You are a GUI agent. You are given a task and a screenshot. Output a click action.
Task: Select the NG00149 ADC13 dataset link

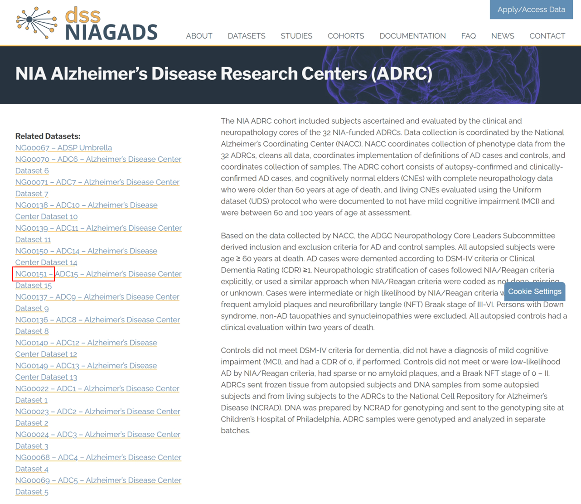pos(86,366)
